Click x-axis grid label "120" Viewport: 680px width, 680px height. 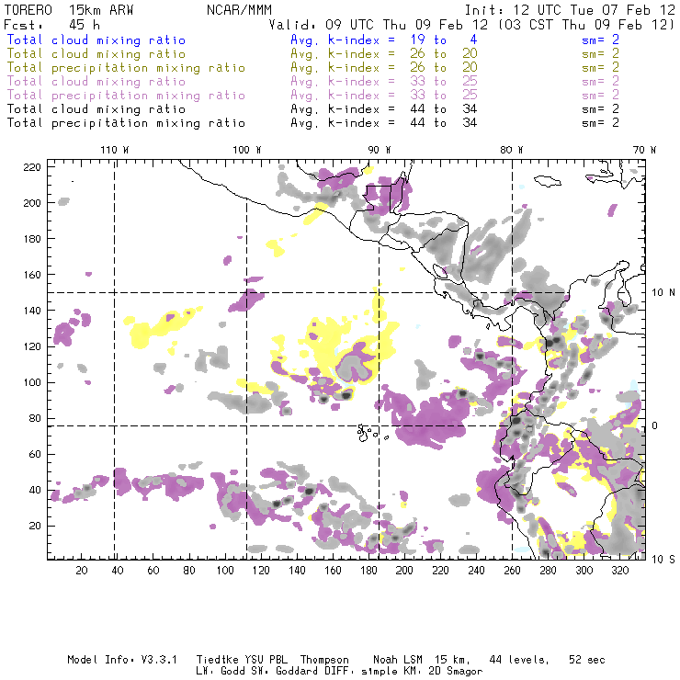click(x=261, y=571)
